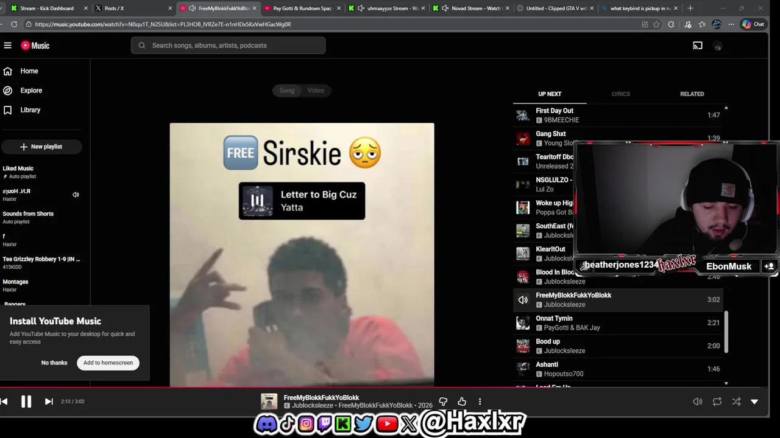Open Explore in the sidebar
This screenshot has width=780, height=438.
tap(31, 91)
